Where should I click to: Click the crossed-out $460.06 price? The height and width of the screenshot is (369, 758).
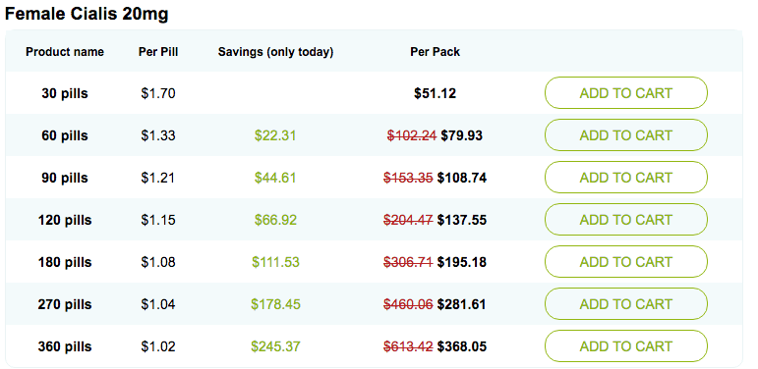(408, 305)
